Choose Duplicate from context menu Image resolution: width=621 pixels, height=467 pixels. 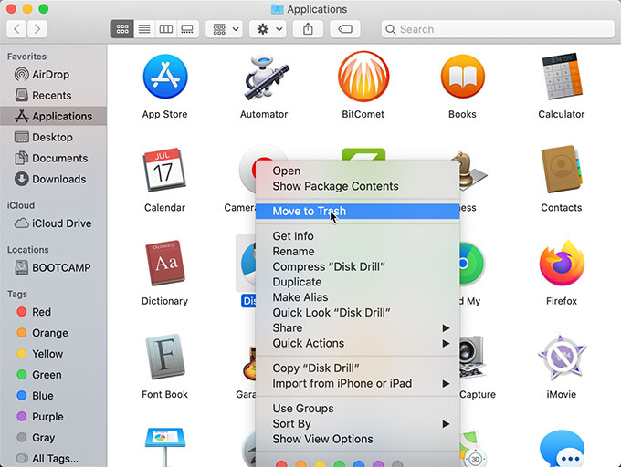click(x=358, y=282)
